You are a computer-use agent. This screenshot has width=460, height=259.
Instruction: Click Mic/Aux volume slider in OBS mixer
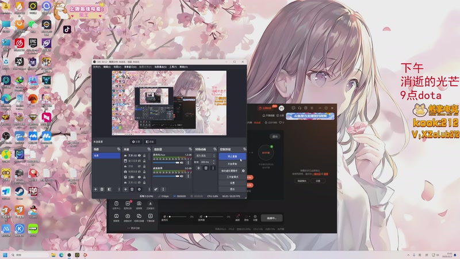[x=166, y=162]
